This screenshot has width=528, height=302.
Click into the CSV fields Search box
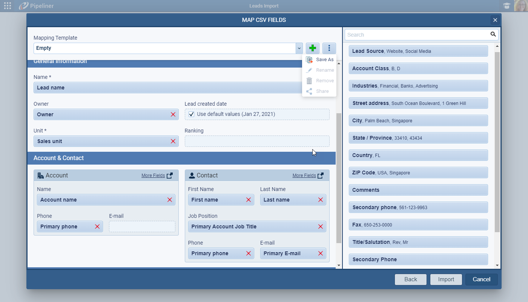(417, 35)
